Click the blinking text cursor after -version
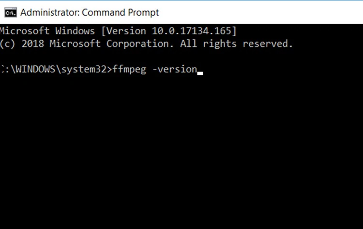The height and width of the screenshot is (229, 363). [200, 72]
